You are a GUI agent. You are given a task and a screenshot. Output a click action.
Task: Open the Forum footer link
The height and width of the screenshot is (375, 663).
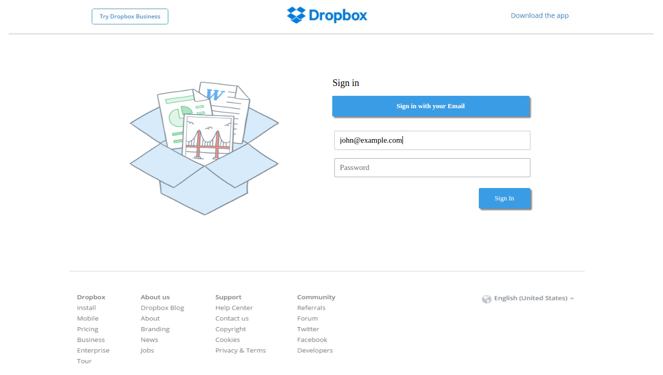coord(308,318)
